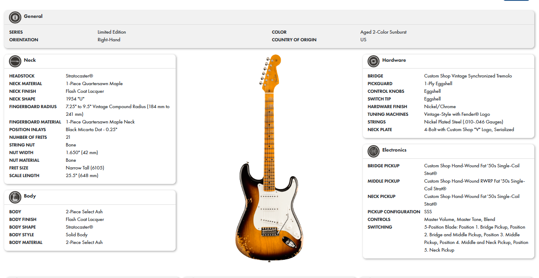
Task: Click the General section info icon
Action: tap(14, 17)
